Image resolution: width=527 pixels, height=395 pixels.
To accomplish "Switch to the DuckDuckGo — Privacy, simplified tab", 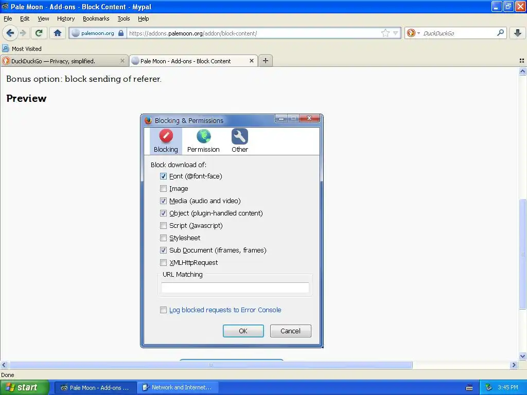I will click(x=64, y=61).
